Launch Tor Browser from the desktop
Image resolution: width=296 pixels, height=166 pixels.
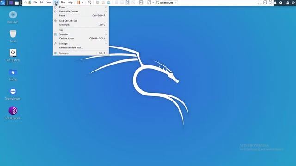pos(13,113)
